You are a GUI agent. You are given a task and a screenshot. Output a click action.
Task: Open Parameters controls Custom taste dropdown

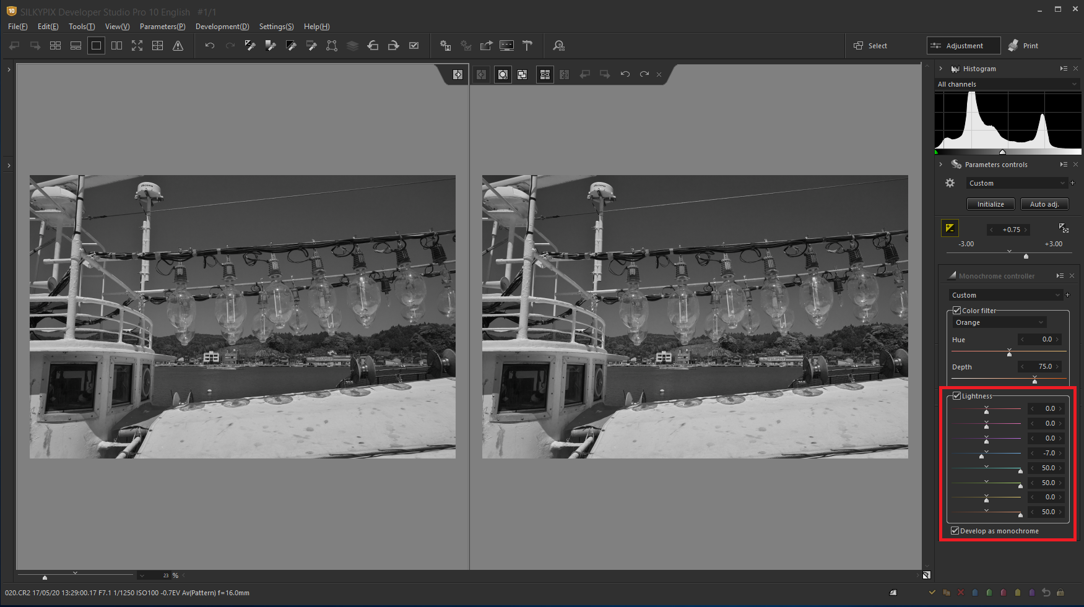(1017, 183)
